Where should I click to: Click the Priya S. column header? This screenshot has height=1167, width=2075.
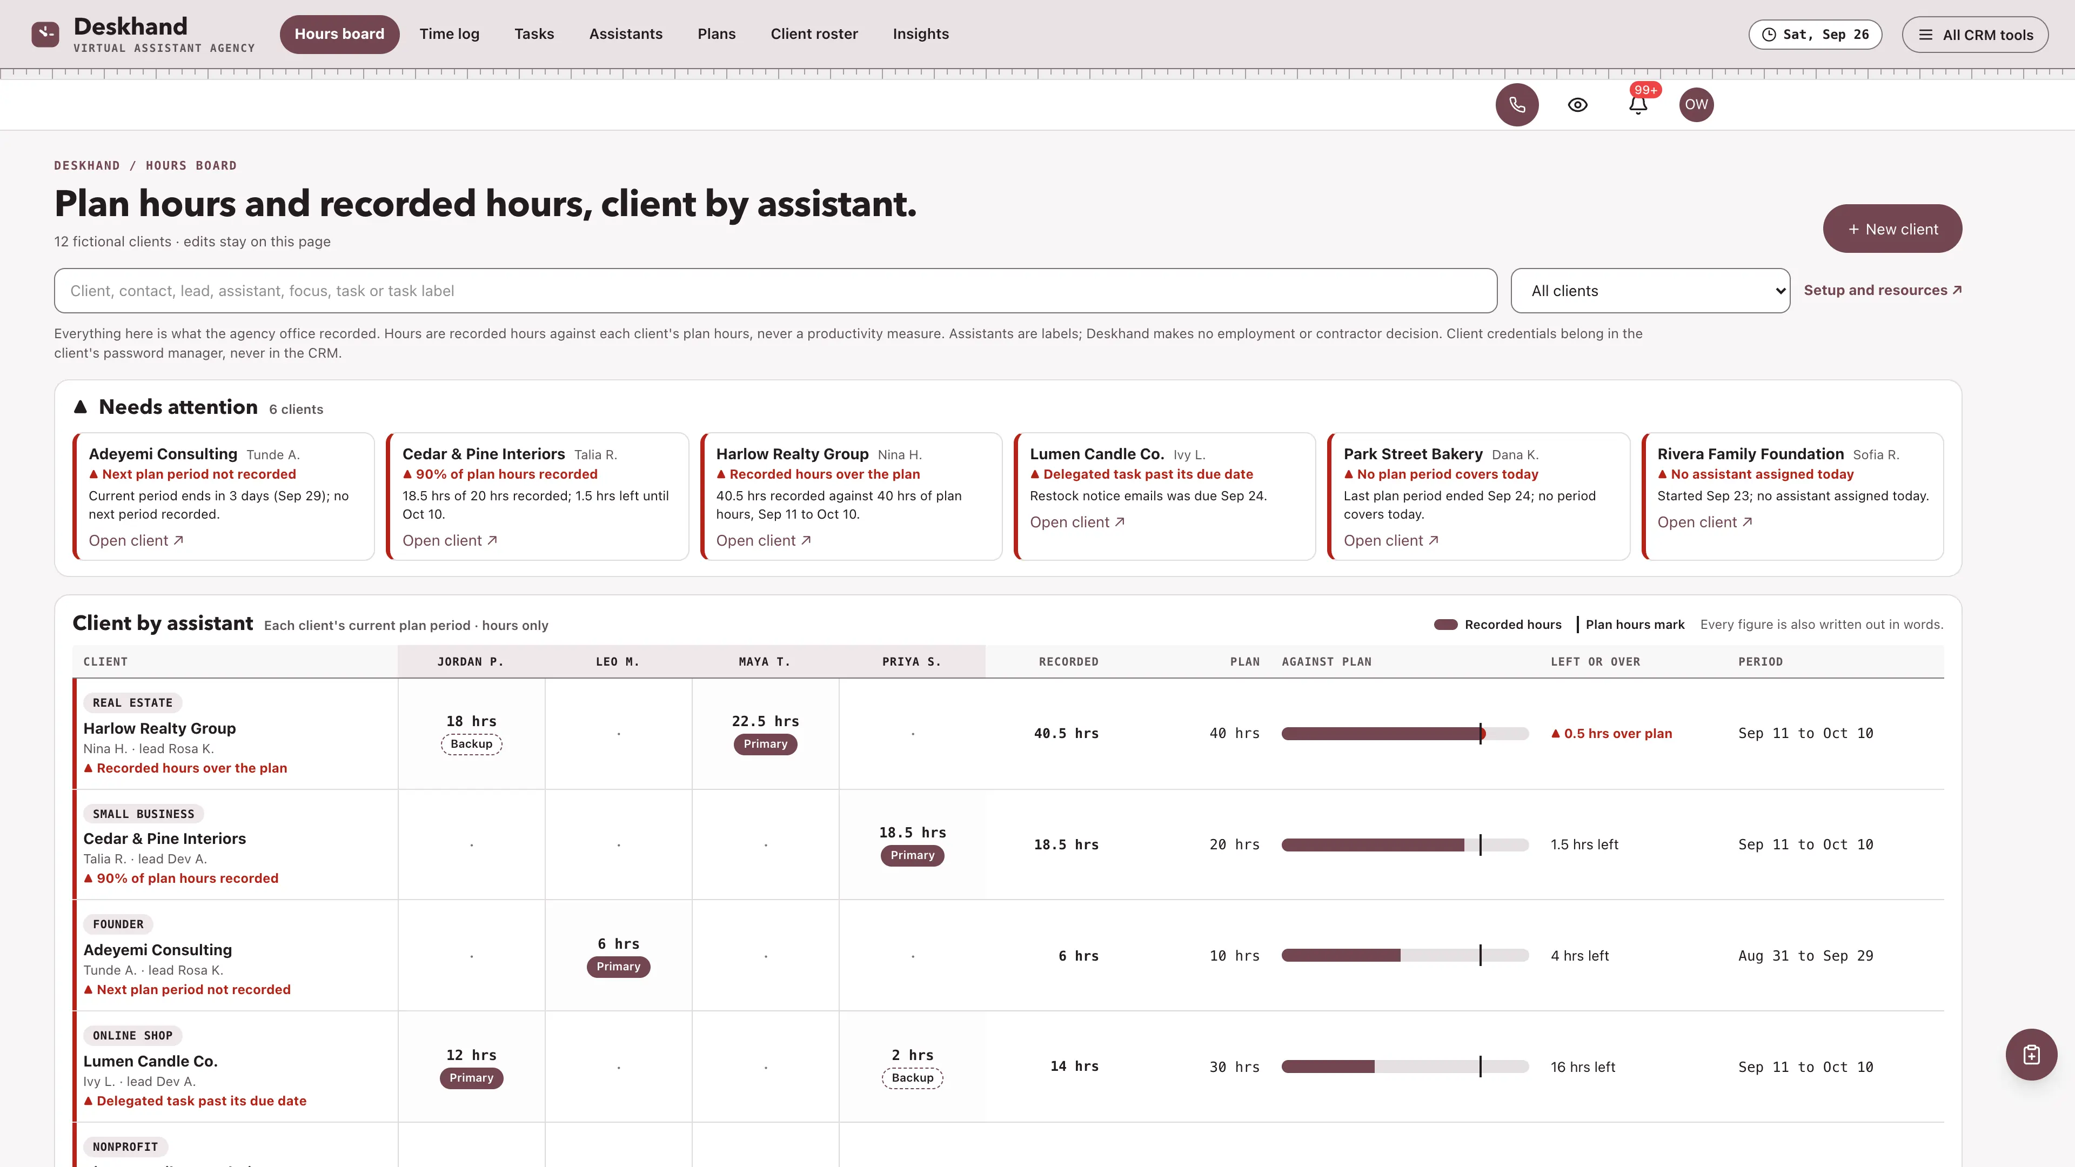[x=911, y=661]
